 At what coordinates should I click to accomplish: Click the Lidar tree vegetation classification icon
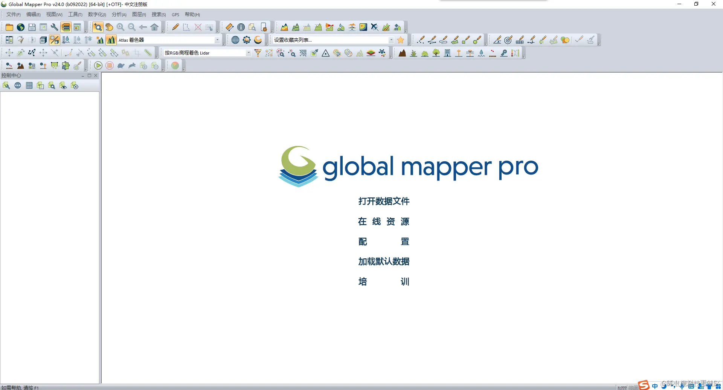coord(436,53)
